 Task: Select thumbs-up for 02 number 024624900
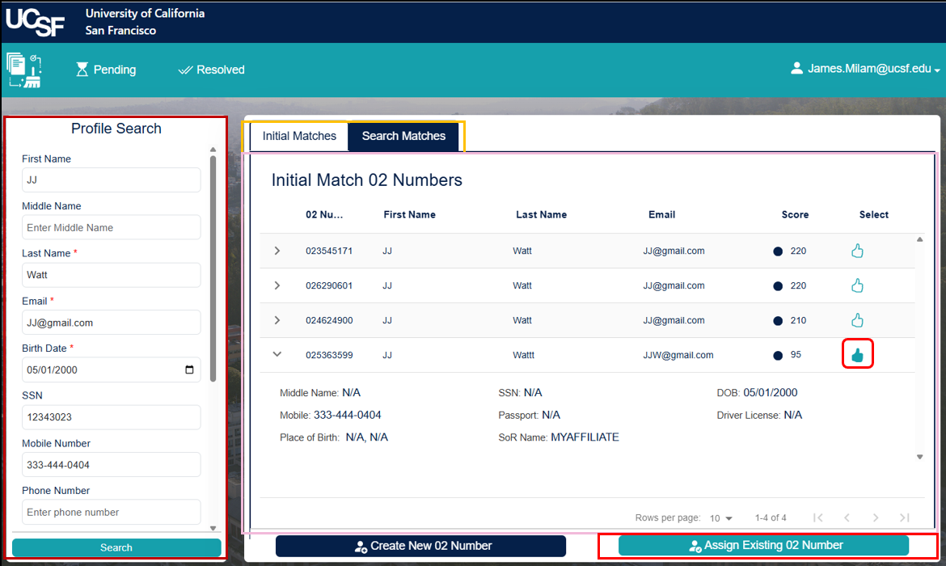[857, 320]
